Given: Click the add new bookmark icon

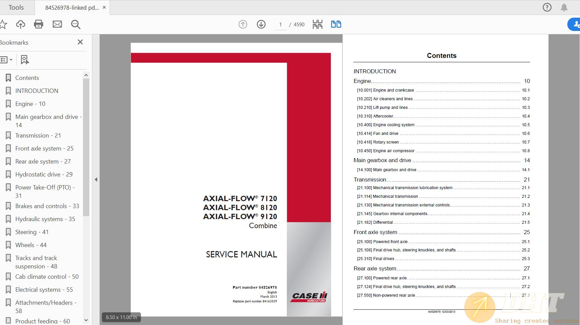Looking at the screenshot, I should click(x=25, y=60).
